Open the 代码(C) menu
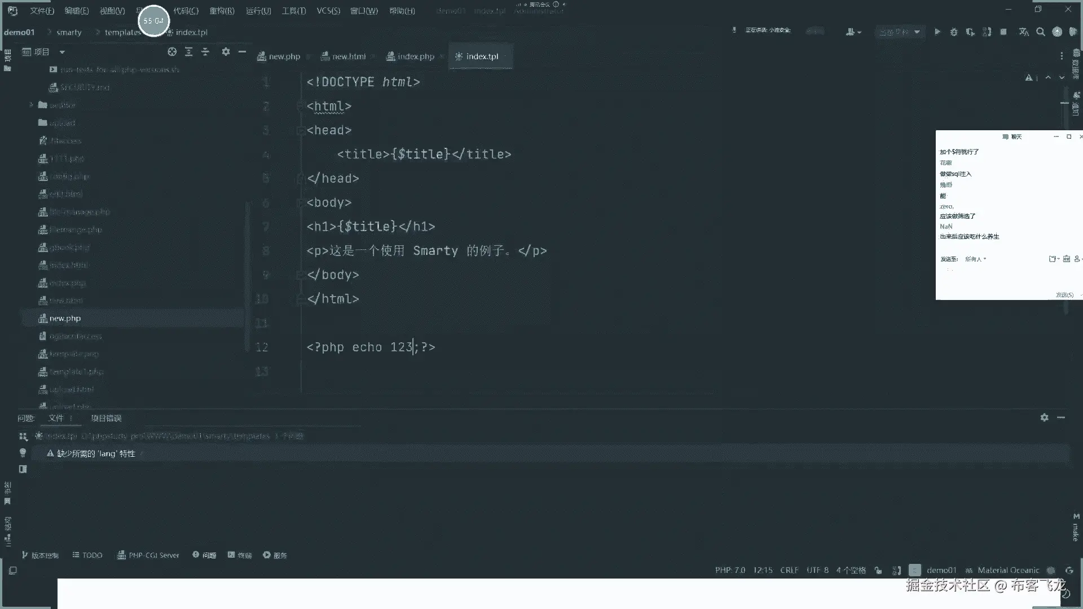The height and width of the screenshot is (609, 1083). 186,11
